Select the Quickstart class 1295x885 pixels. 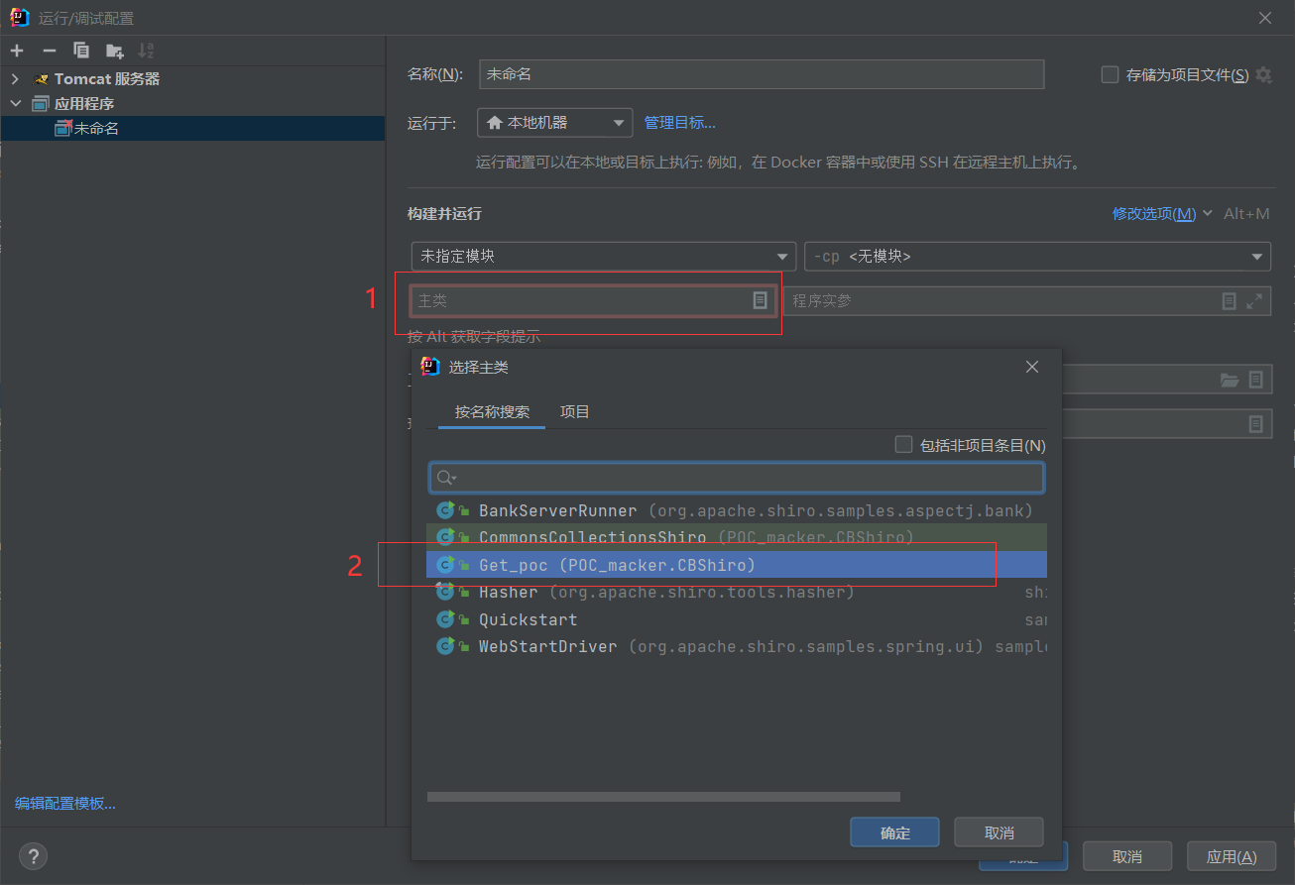pyautogui.click(x=737, y=619)
